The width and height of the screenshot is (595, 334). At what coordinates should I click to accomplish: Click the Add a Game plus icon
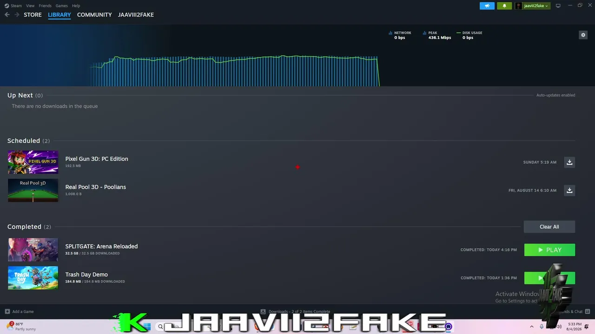7,311
